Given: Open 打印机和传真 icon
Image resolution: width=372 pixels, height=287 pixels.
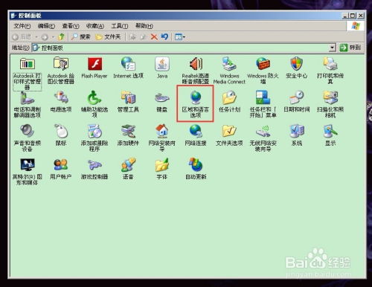Looking at the screenshot, I should 330,64.
